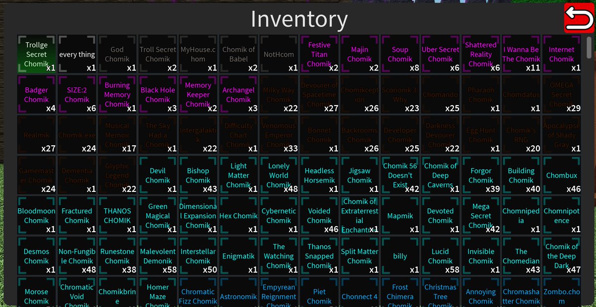
Task: Select the OMEGA Secret Chomik slot
Action: coord(562,95)
